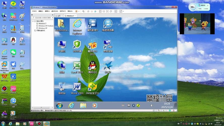Viewport: 224px width, 126px height.
Task: Pause the virtual machine with the orange pause icon
Action: tap(76, 11)
